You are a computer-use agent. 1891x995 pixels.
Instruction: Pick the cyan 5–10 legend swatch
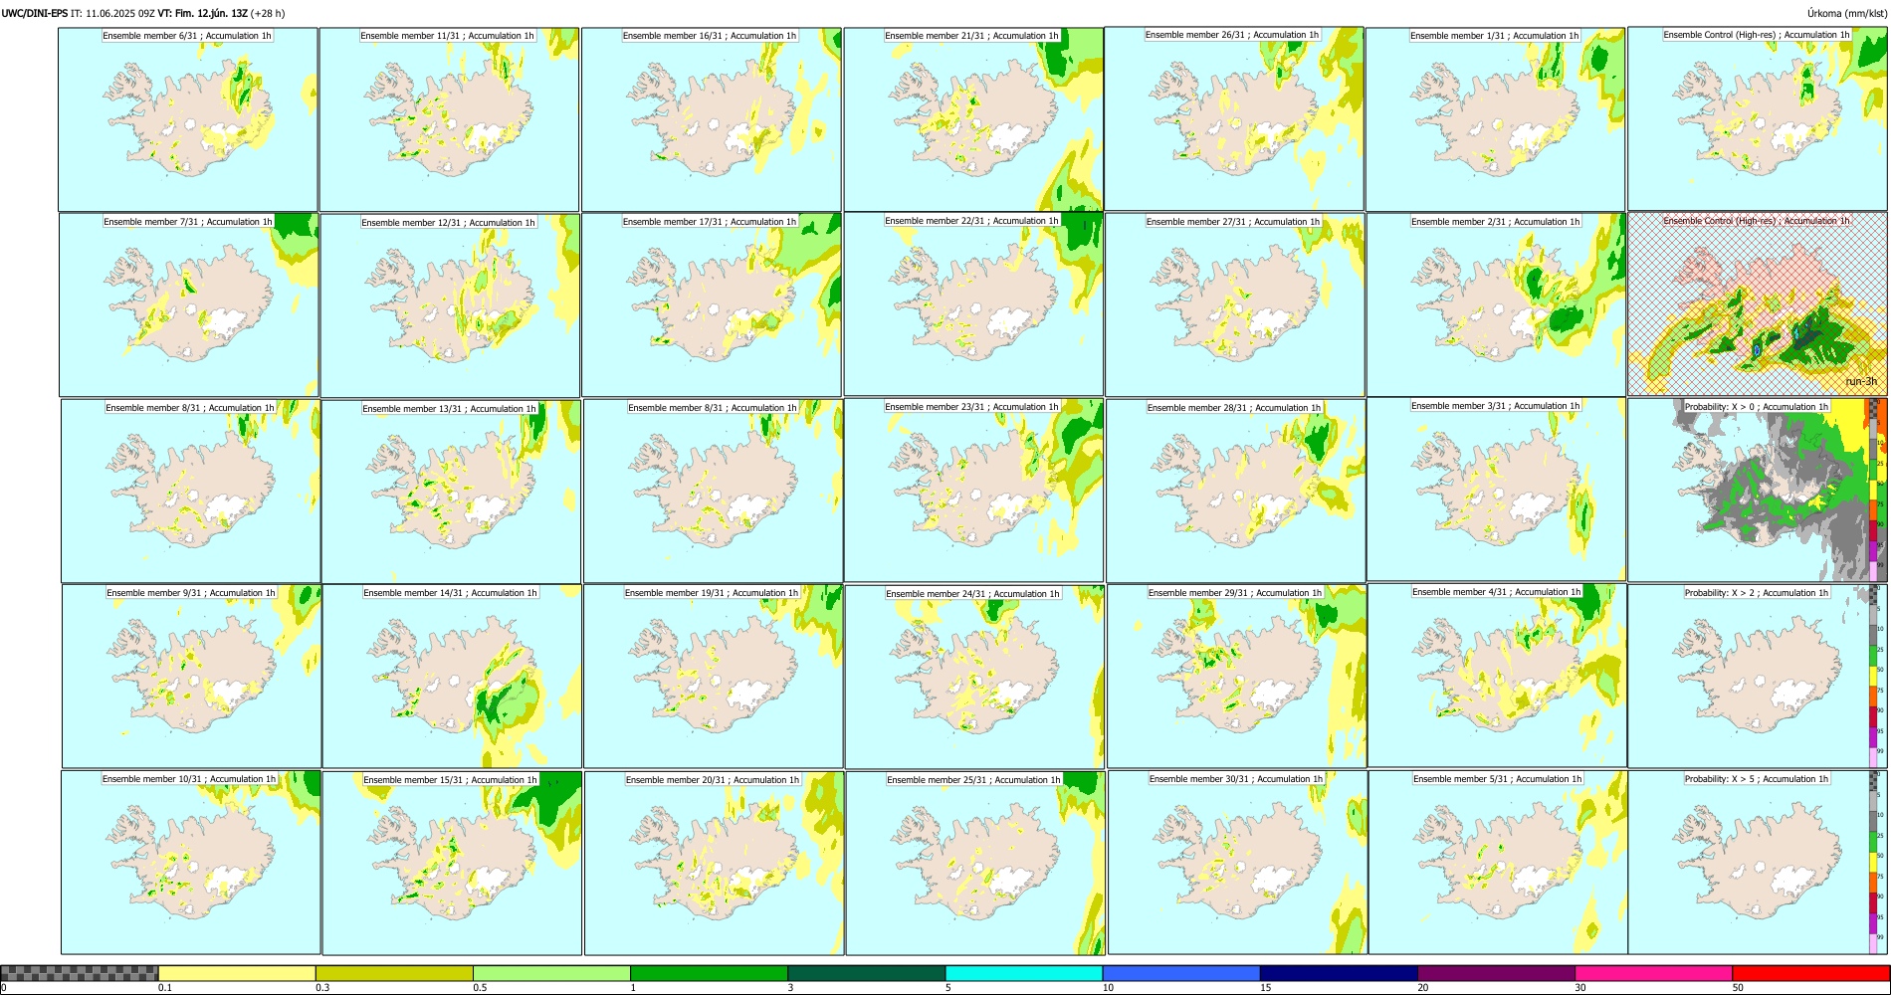pos(1024,973)
